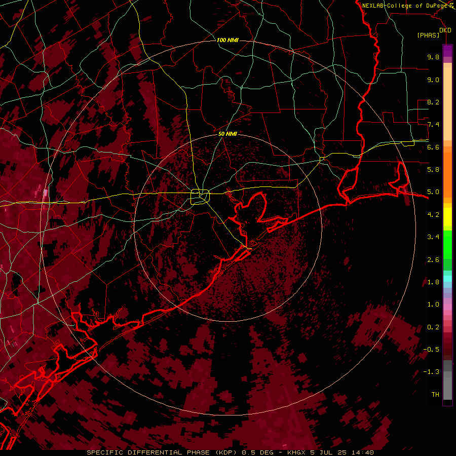Click the TH threshold label on scale
Viewport: 456px width, 456px height.
(x=435, y=395)
